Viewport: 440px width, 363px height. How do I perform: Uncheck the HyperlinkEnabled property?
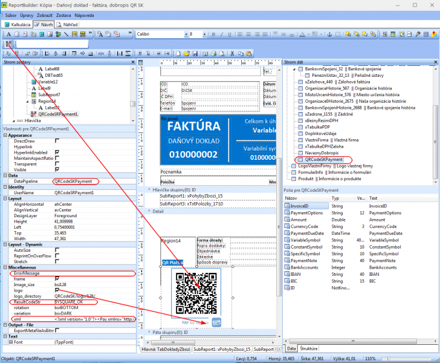pyautogui.click(x=57, y=152)
